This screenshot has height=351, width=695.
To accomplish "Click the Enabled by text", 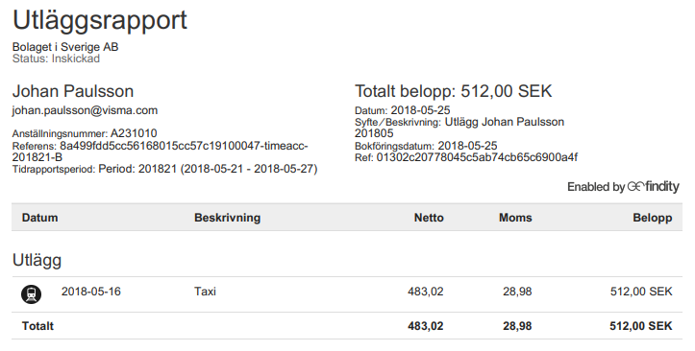I will (x=596, y=187).
